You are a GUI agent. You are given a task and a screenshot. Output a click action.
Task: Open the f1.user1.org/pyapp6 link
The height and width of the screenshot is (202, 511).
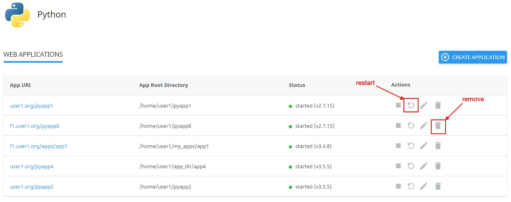pyautogui.click(x=35, y=126)
